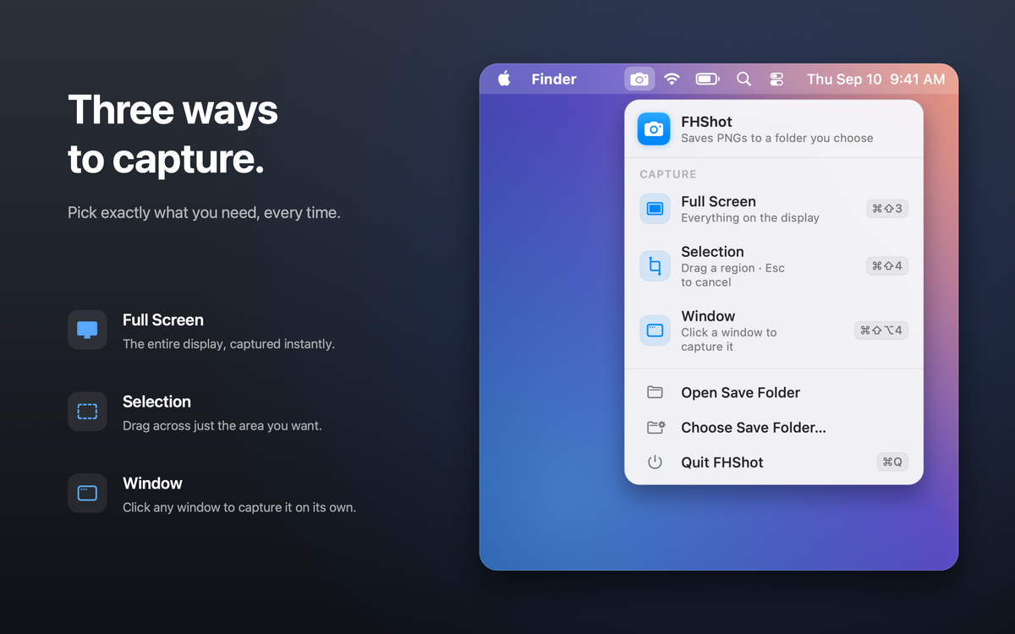Click the left-side 'Window' heading
Image resolution: width=1015 pixels, height=634 pixels.
152,484
